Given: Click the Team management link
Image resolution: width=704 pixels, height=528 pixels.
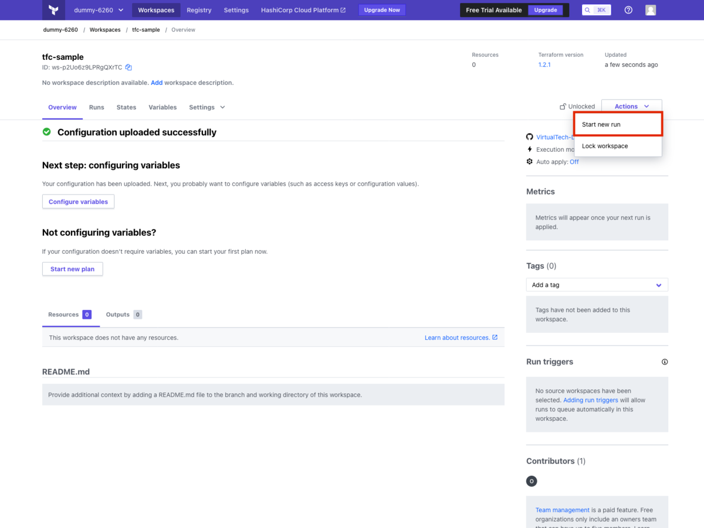Looking at the screenshot, I should 563,510.
